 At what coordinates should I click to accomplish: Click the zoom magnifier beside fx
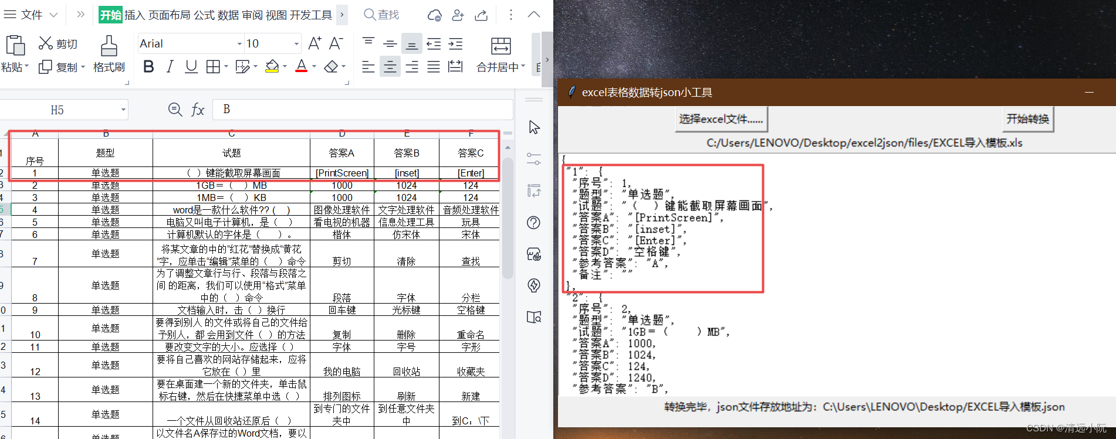click(175, 110)
